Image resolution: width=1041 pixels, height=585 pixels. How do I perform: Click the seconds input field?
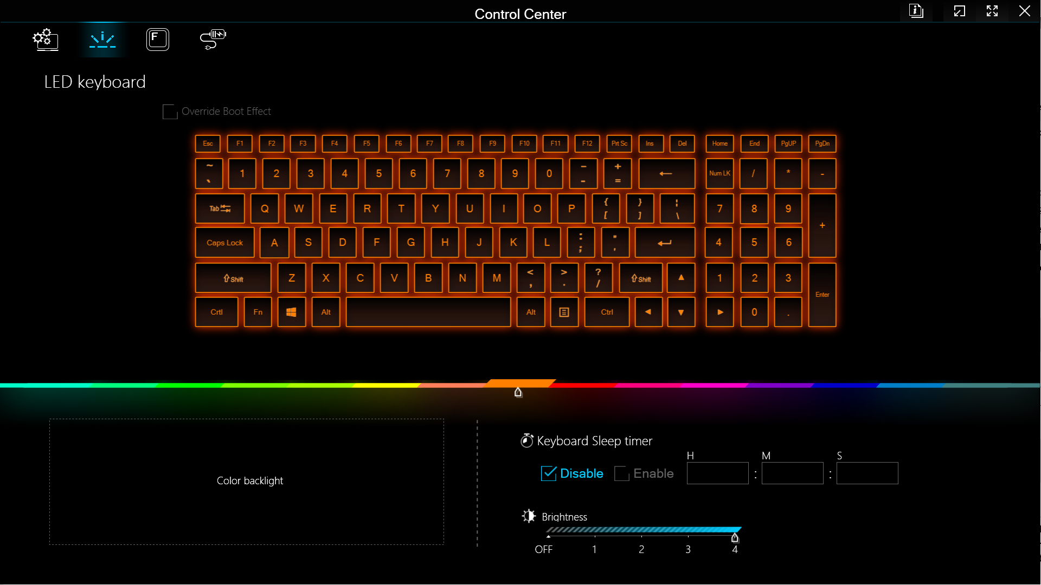tap(867, 473)
